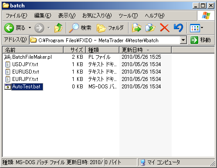The height and width of the screenshot is (168, 217).
Task: Open the ツール(T) menu
Action: 128,16
